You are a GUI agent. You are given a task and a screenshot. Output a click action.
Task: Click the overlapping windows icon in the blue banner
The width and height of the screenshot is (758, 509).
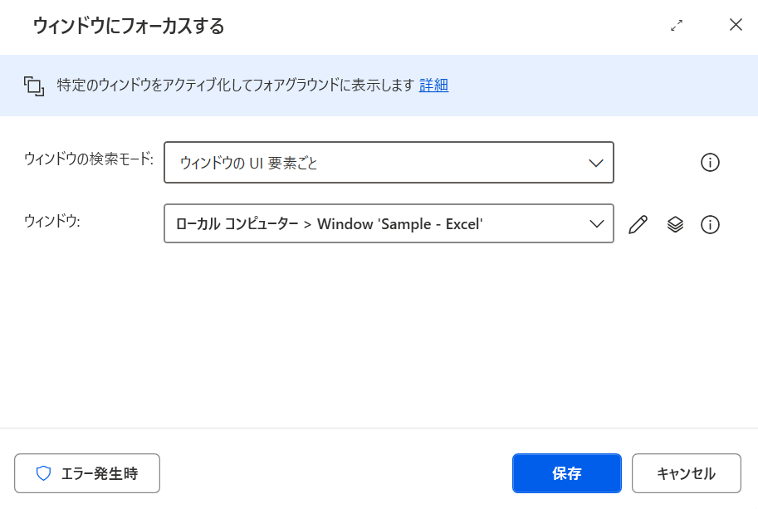click(x=34, y=86)
